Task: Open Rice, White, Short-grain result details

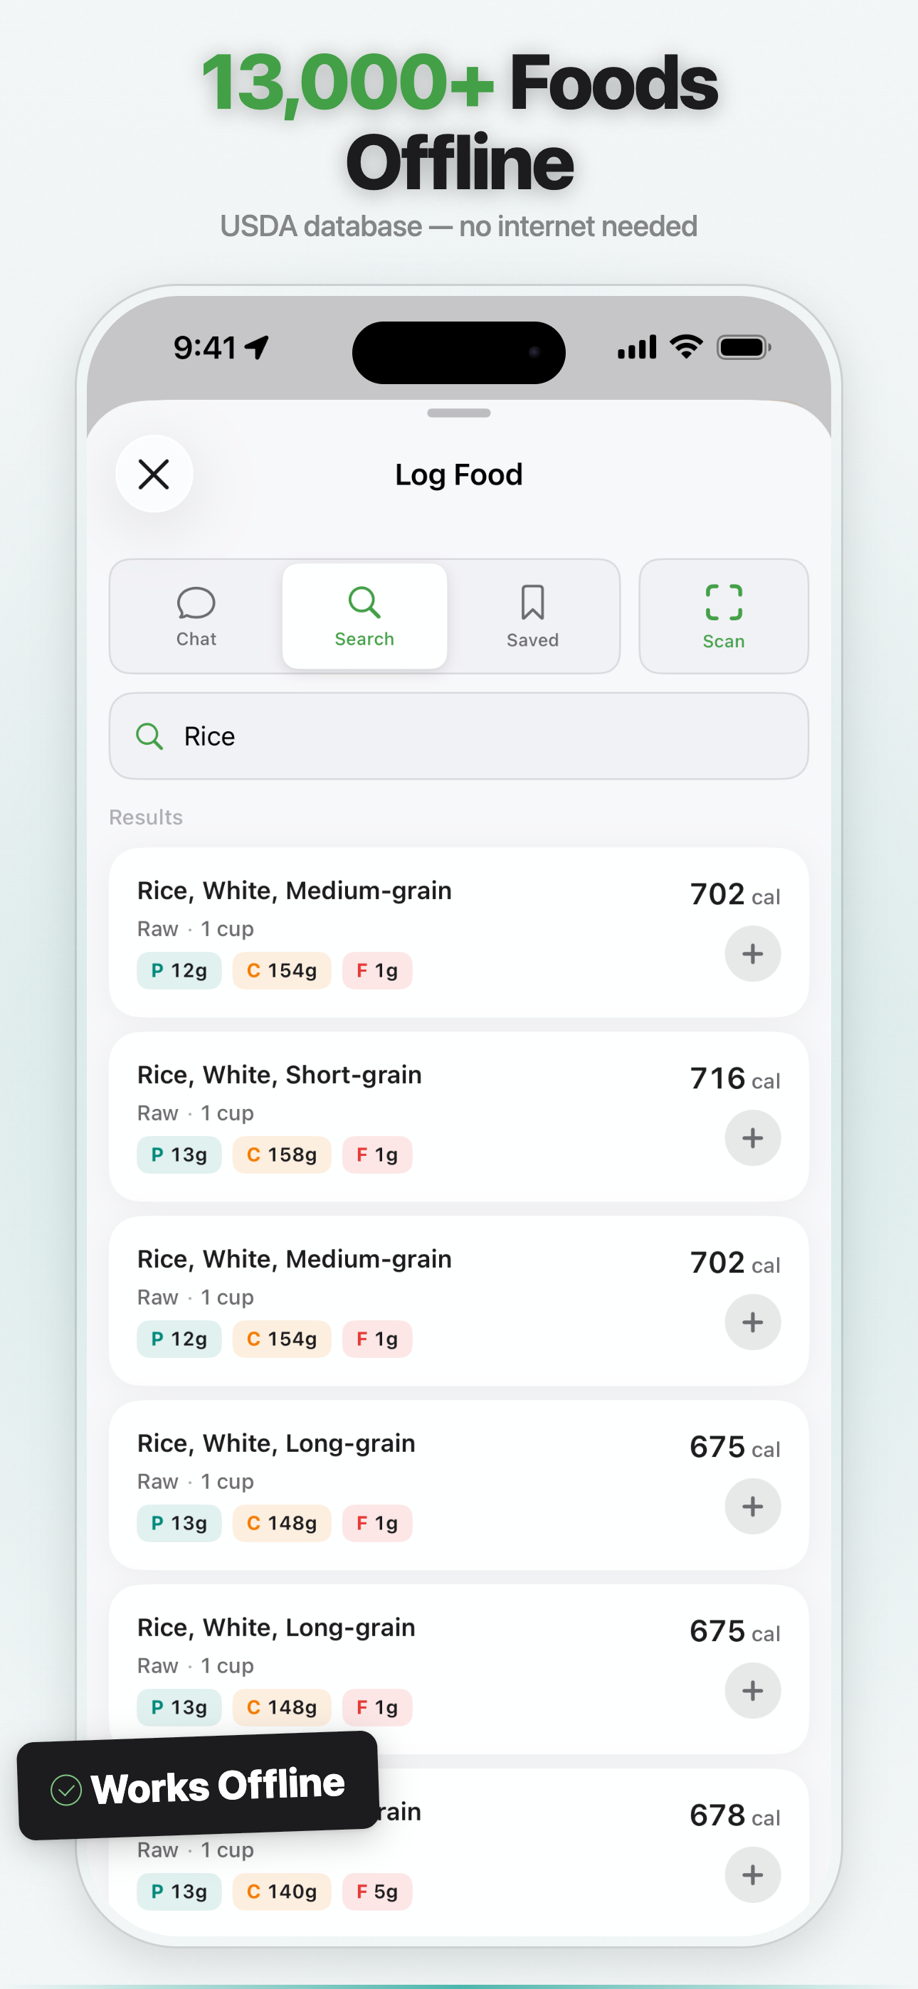Action: tap(280, 1074)
